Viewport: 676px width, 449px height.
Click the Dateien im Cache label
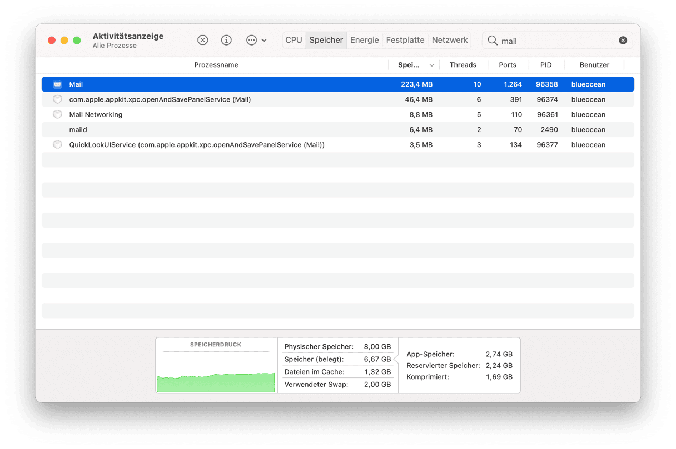click(x=314, y=372)
